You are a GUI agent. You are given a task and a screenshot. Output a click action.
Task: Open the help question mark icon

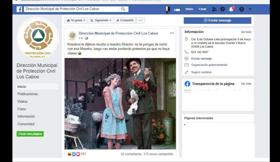(241, 9)
